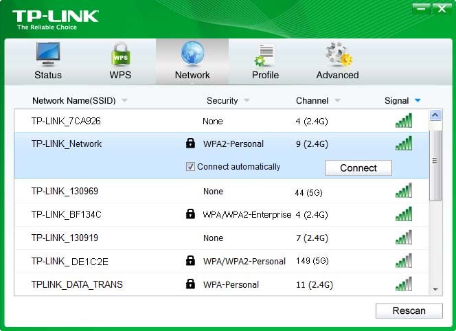Image resolution: width=456 pixels, height=331 pixels.
Task: Select network TP-LINK_130919
Action: coord(221,238)
